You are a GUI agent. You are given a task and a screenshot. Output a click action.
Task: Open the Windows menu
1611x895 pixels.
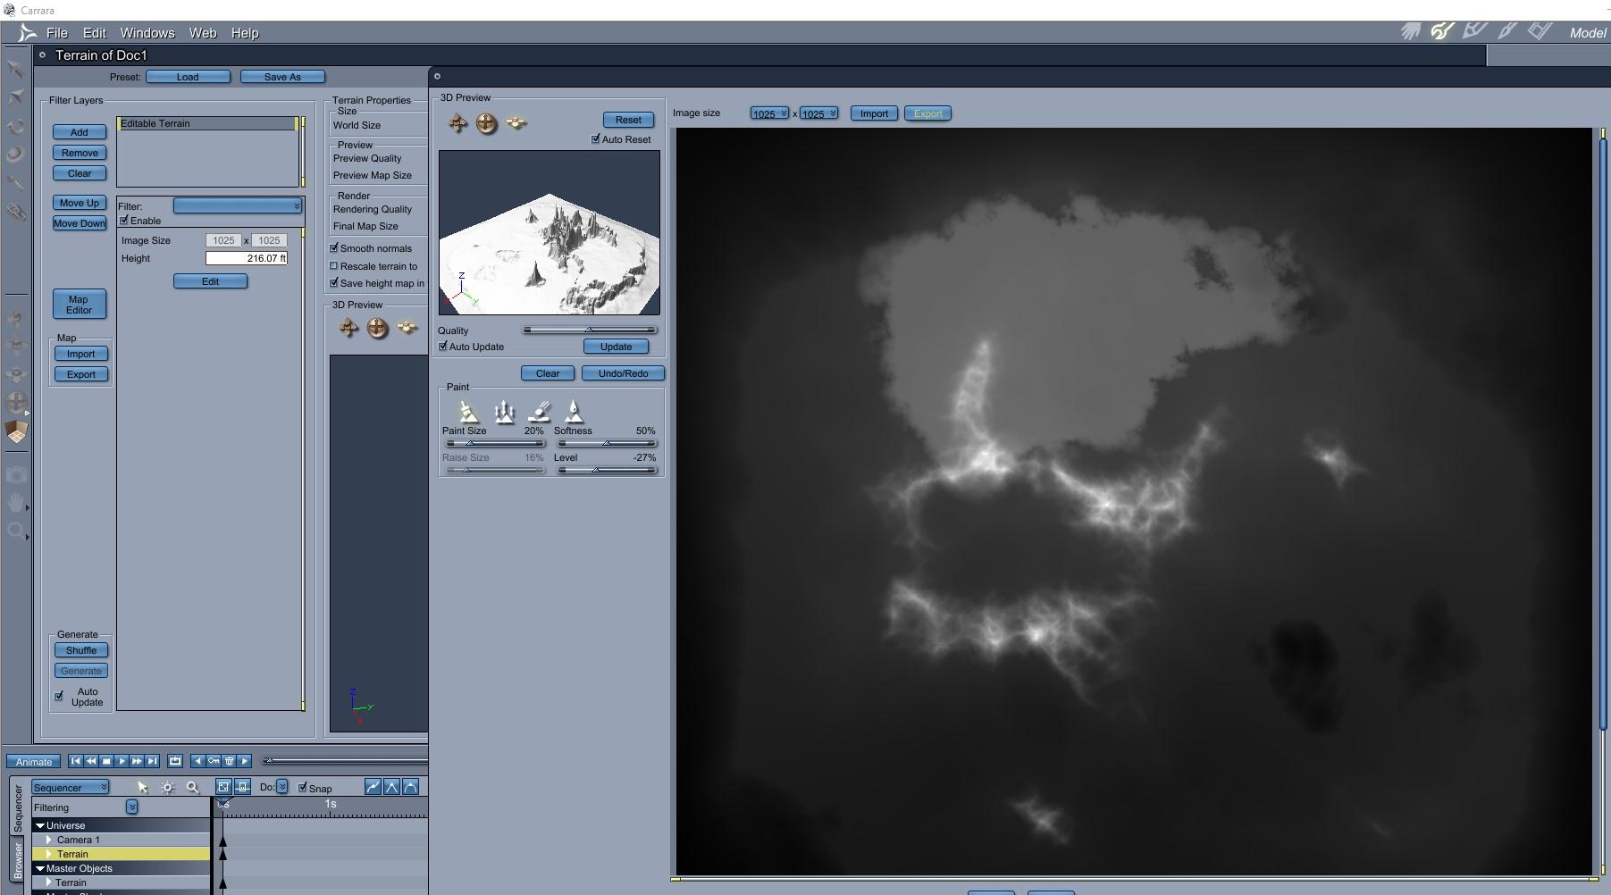(x=147, y=33)
